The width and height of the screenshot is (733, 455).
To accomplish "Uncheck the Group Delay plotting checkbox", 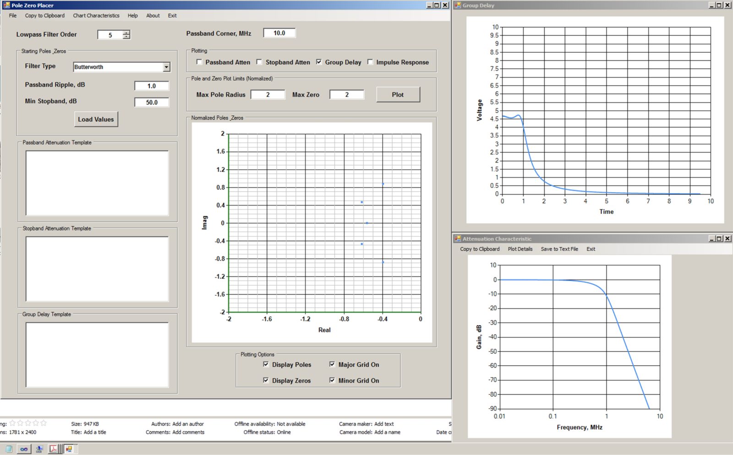I will pyautogui.click(x=319, y=62).
